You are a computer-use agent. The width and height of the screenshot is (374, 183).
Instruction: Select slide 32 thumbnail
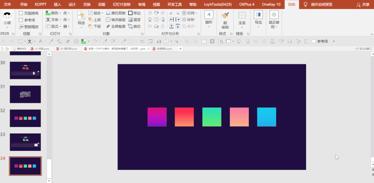[25, 118]
